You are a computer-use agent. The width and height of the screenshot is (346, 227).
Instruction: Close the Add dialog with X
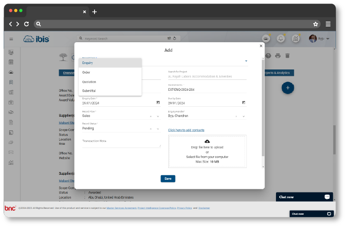261,46
